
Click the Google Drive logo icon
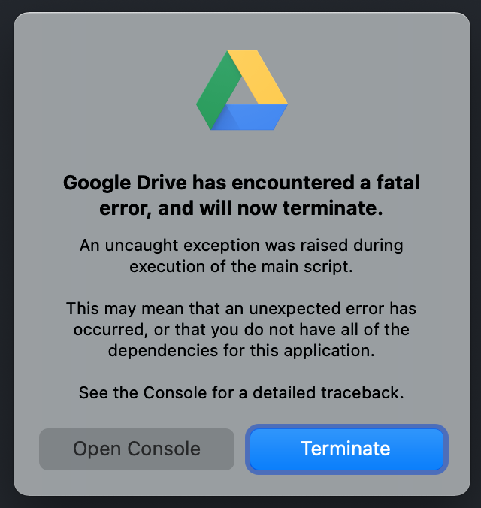[241, 91]
